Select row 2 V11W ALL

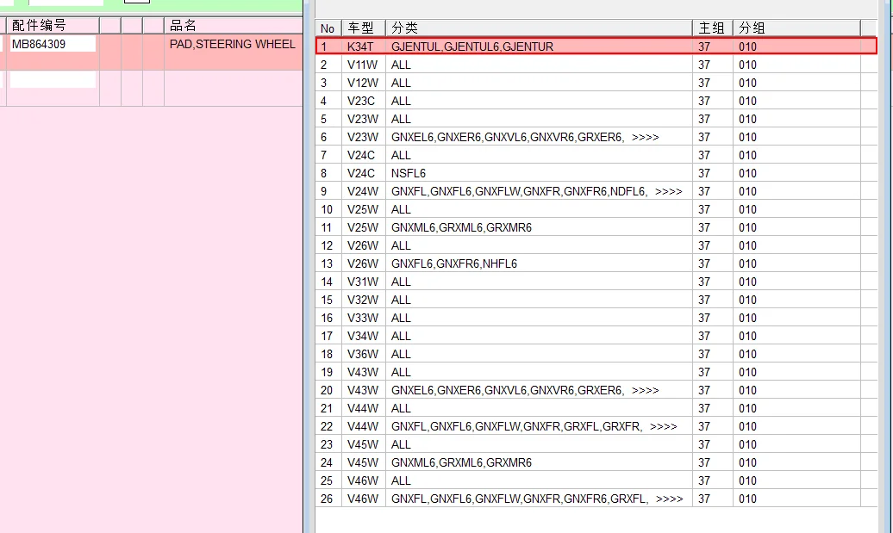point(596,65)
